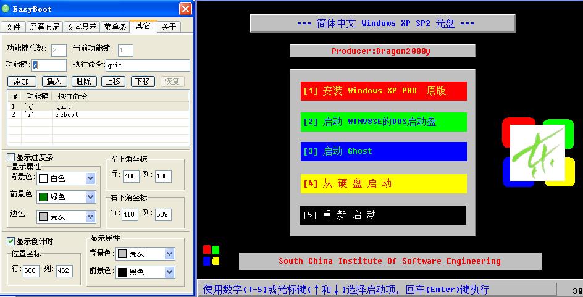Click the 执行命令 column header

(120, 96)
